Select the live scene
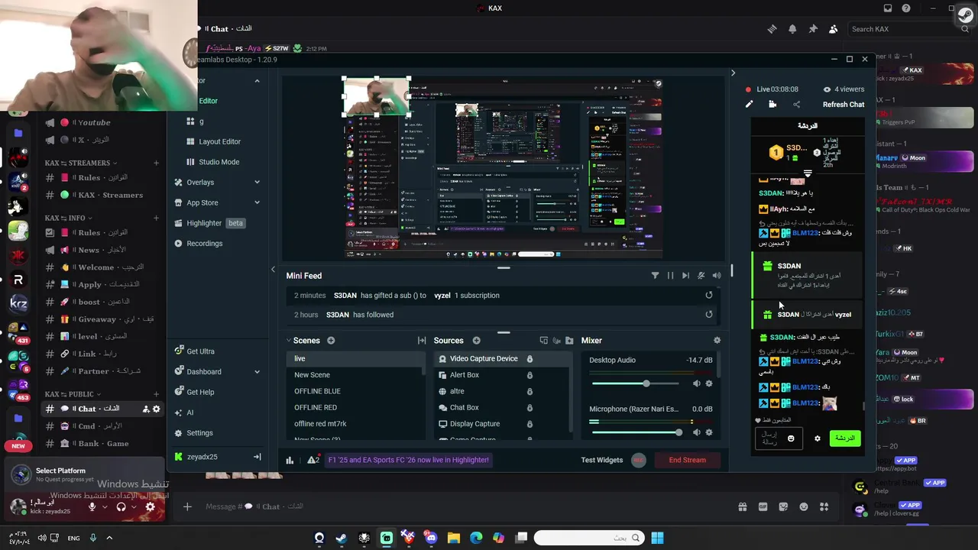The width and height of the screenshot is (978, 550). pyautogui.click(x=355, y=359)
